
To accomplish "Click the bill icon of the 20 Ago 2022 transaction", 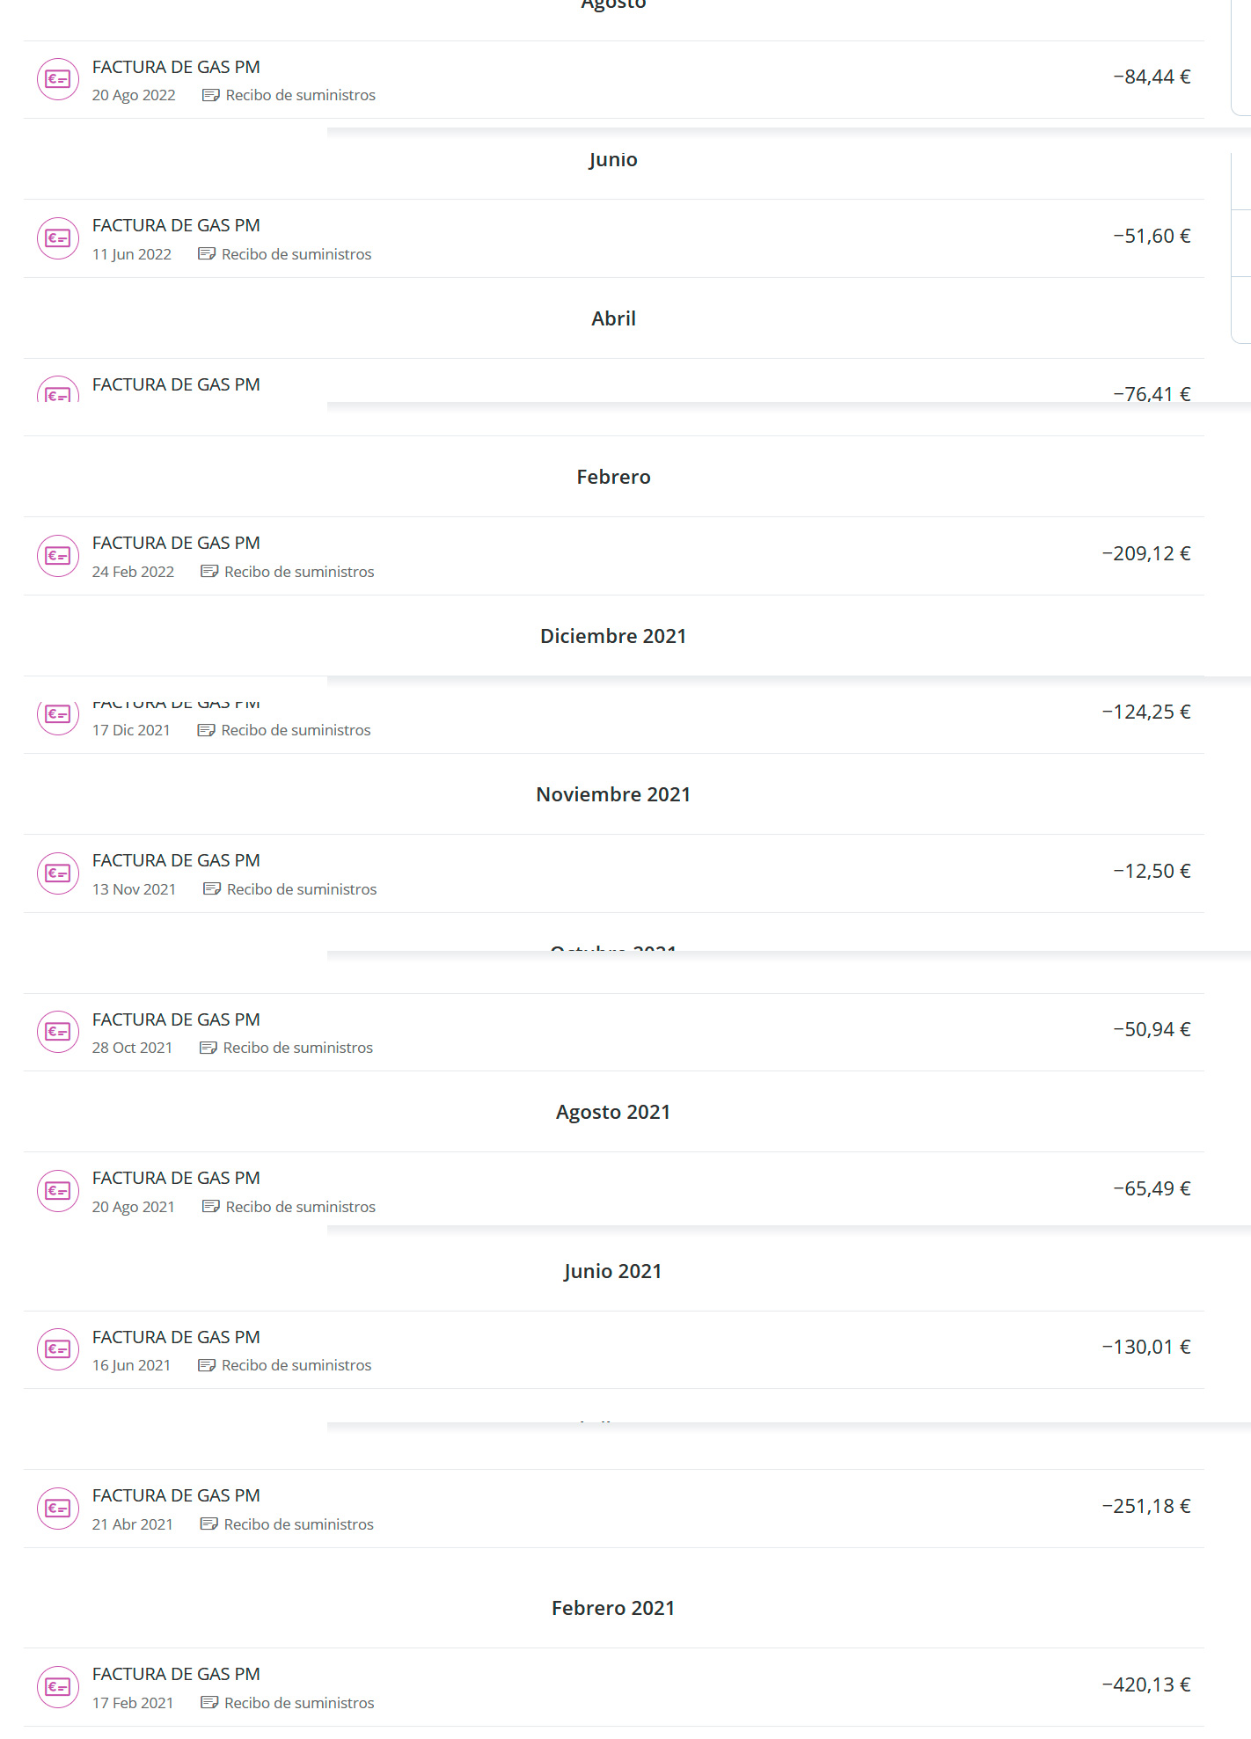I will coord(58,79).
